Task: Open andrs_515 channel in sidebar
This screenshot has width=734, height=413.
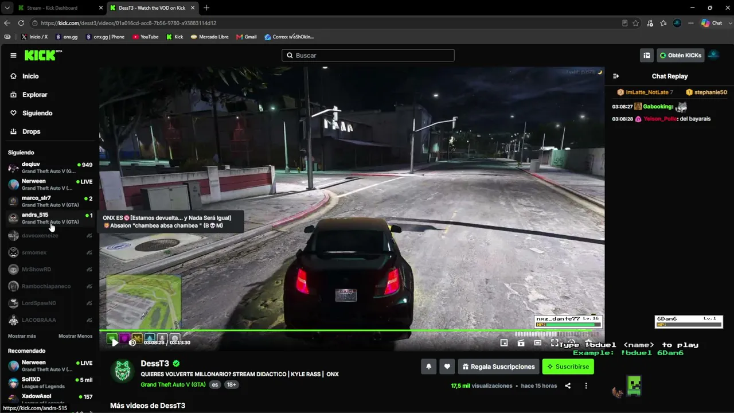Action: click(x=50, y=218)
